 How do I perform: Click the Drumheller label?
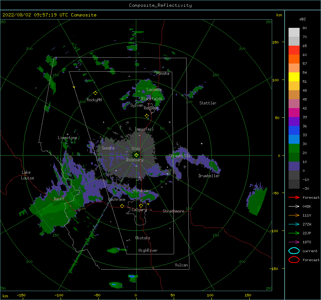(x=209, y=176)
